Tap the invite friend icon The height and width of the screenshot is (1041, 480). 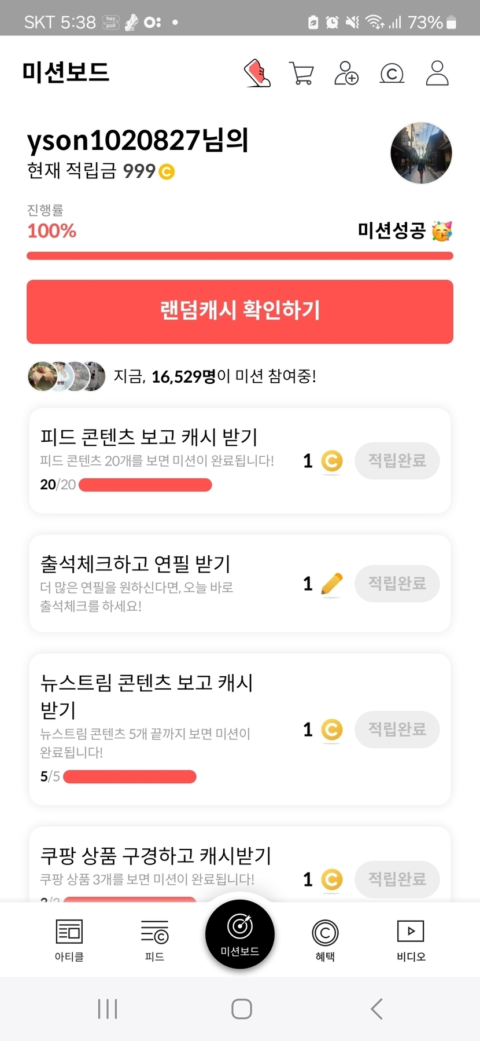pyautogui.click(x=346, y=74)
